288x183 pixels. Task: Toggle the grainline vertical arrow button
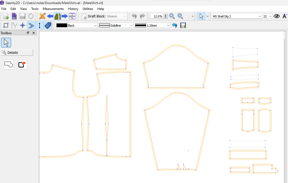click(40, 26)
